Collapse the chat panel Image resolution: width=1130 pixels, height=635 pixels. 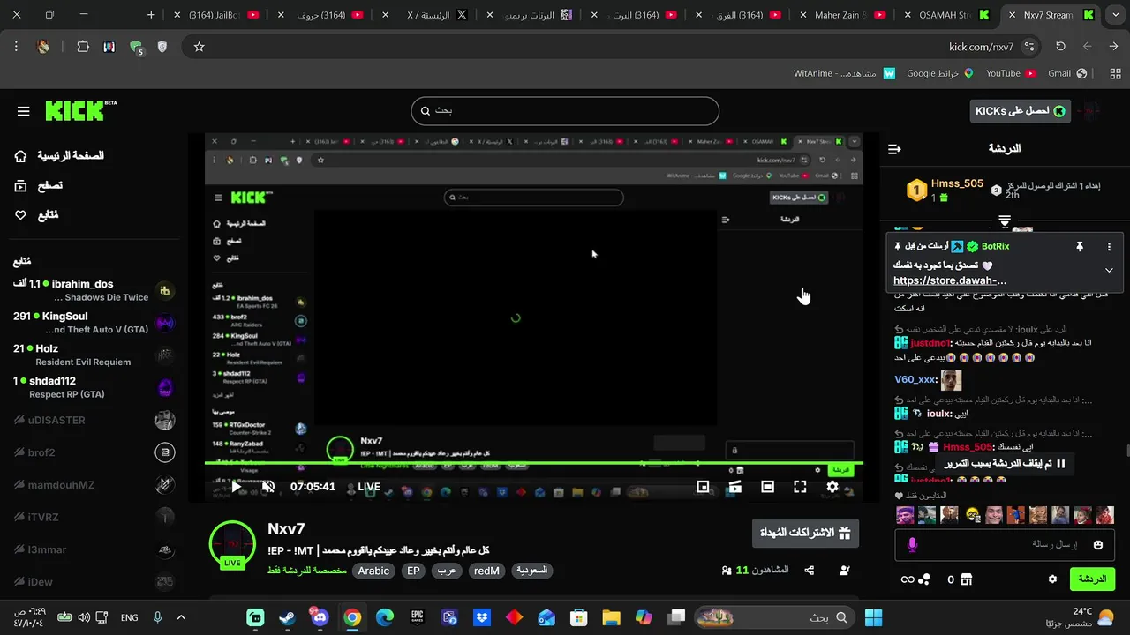coord(894,149)
